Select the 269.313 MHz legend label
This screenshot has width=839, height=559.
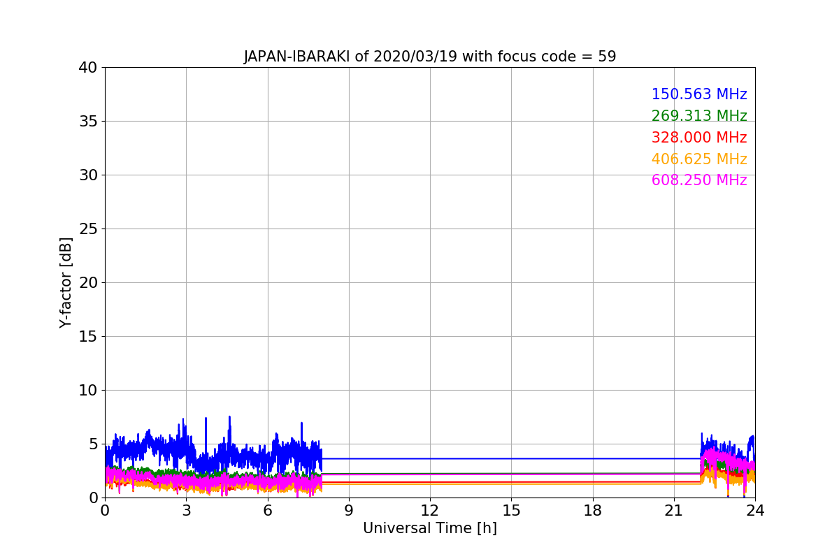(699, 116)
